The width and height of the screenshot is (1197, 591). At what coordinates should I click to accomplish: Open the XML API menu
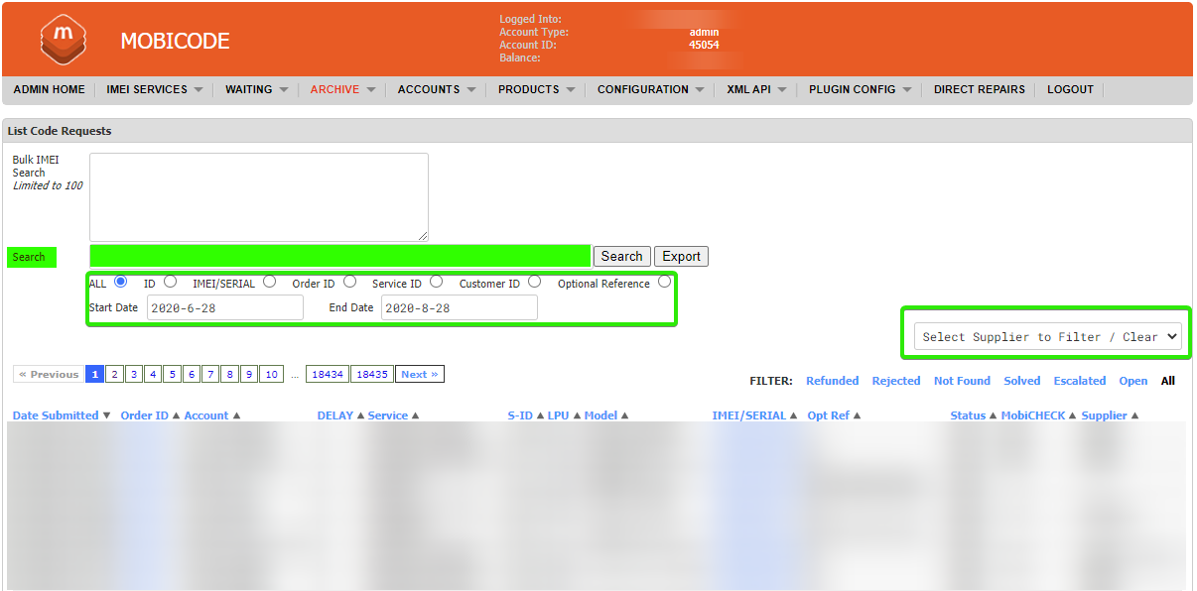756,89
